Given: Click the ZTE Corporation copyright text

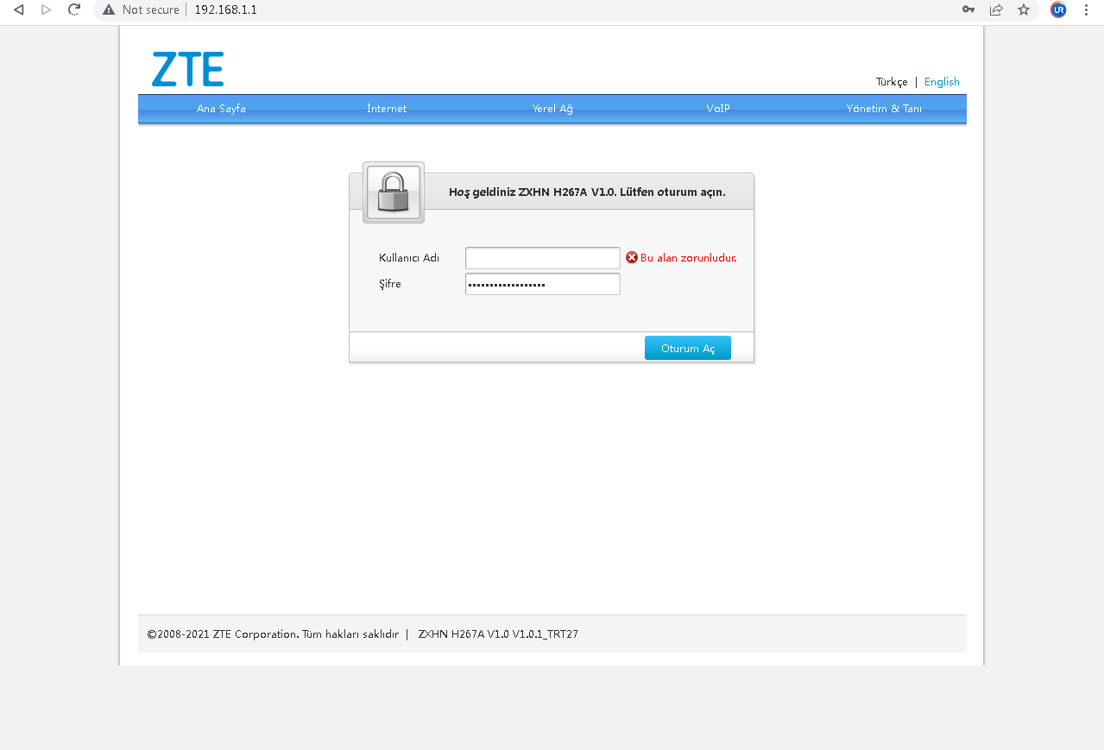Looking at the screenshot, I should pos(273,634).
